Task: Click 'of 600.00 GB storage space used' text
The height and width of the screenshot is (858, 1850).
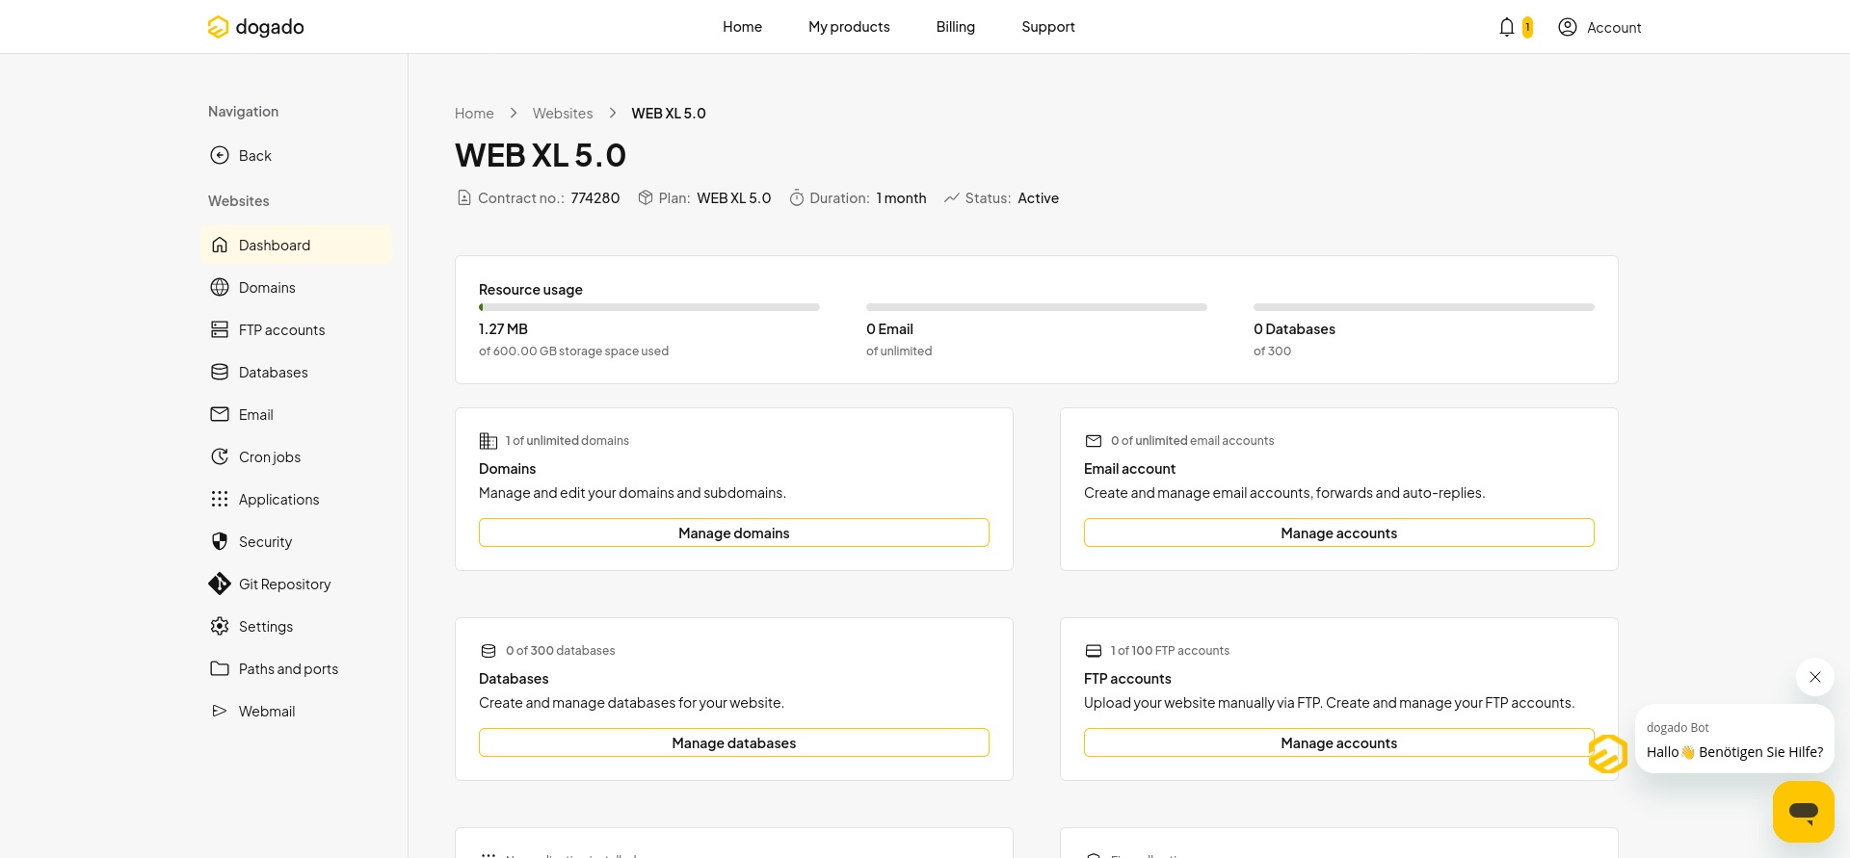Action: [573, 351]
